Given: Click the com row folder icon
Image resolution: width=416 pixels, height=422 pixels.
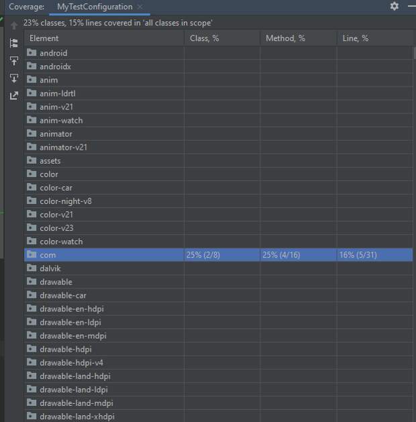Looking at the screenshot, I should click(x=32, y=254).
